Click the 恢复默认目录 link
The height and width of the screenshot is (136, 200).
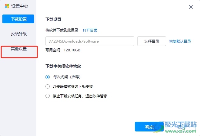coord(180,41)
